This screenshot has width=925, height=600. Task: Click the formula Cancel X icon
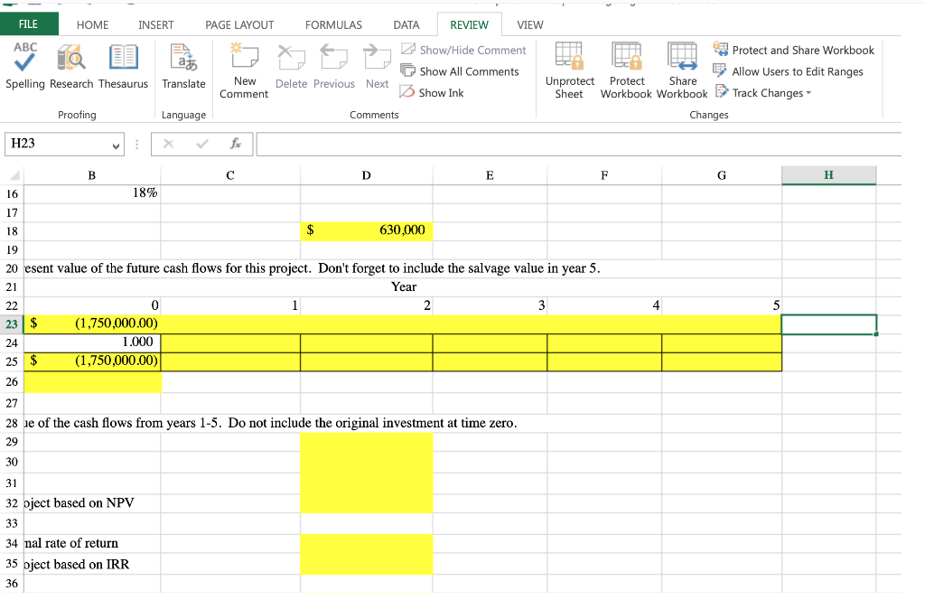[168, 144]
